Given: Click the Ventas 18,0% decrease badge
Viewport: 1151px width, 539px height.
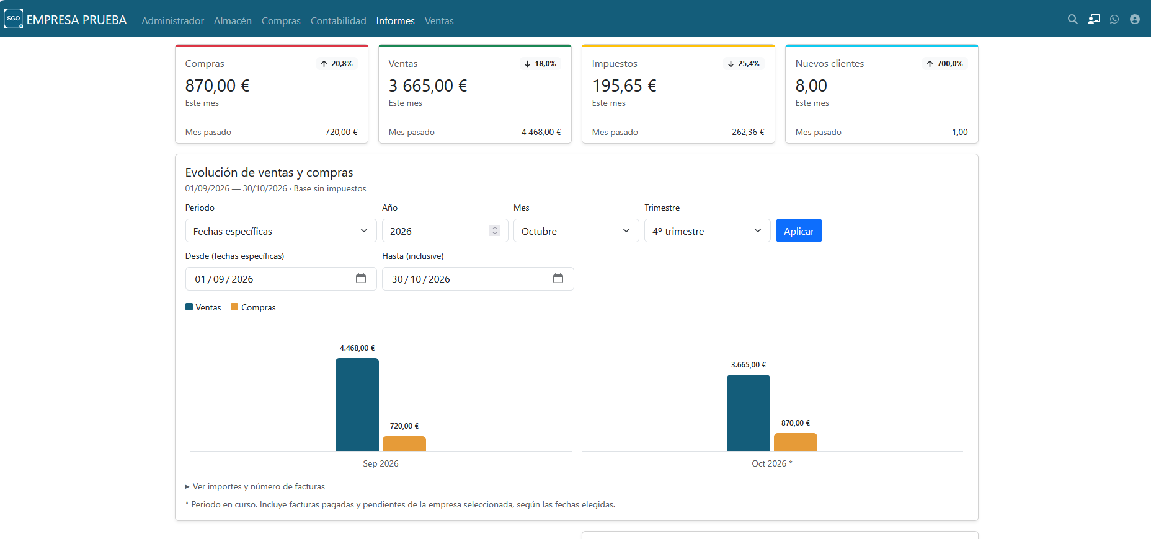Looking at the screenshot, I should click(x=540, y=64).
